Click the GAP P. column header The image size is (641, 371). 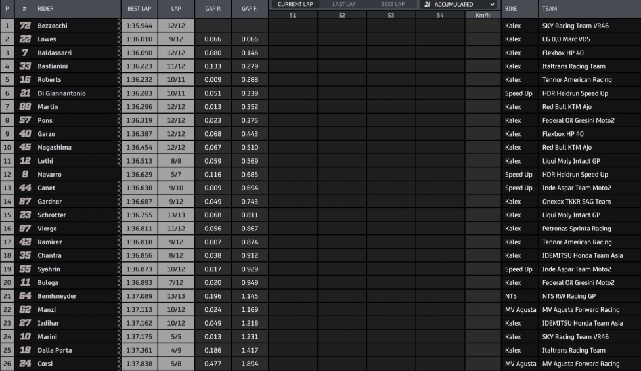(x=213, y=8)
